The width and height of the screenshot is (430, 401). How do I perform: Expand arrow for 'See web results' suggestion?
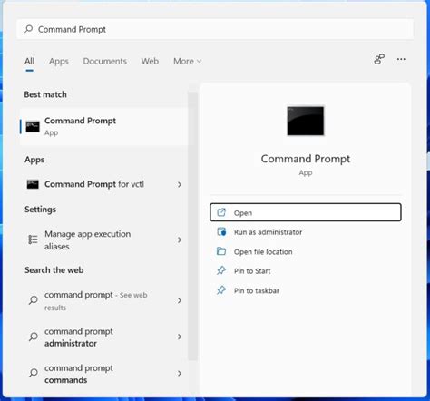[x=180, y=300]
